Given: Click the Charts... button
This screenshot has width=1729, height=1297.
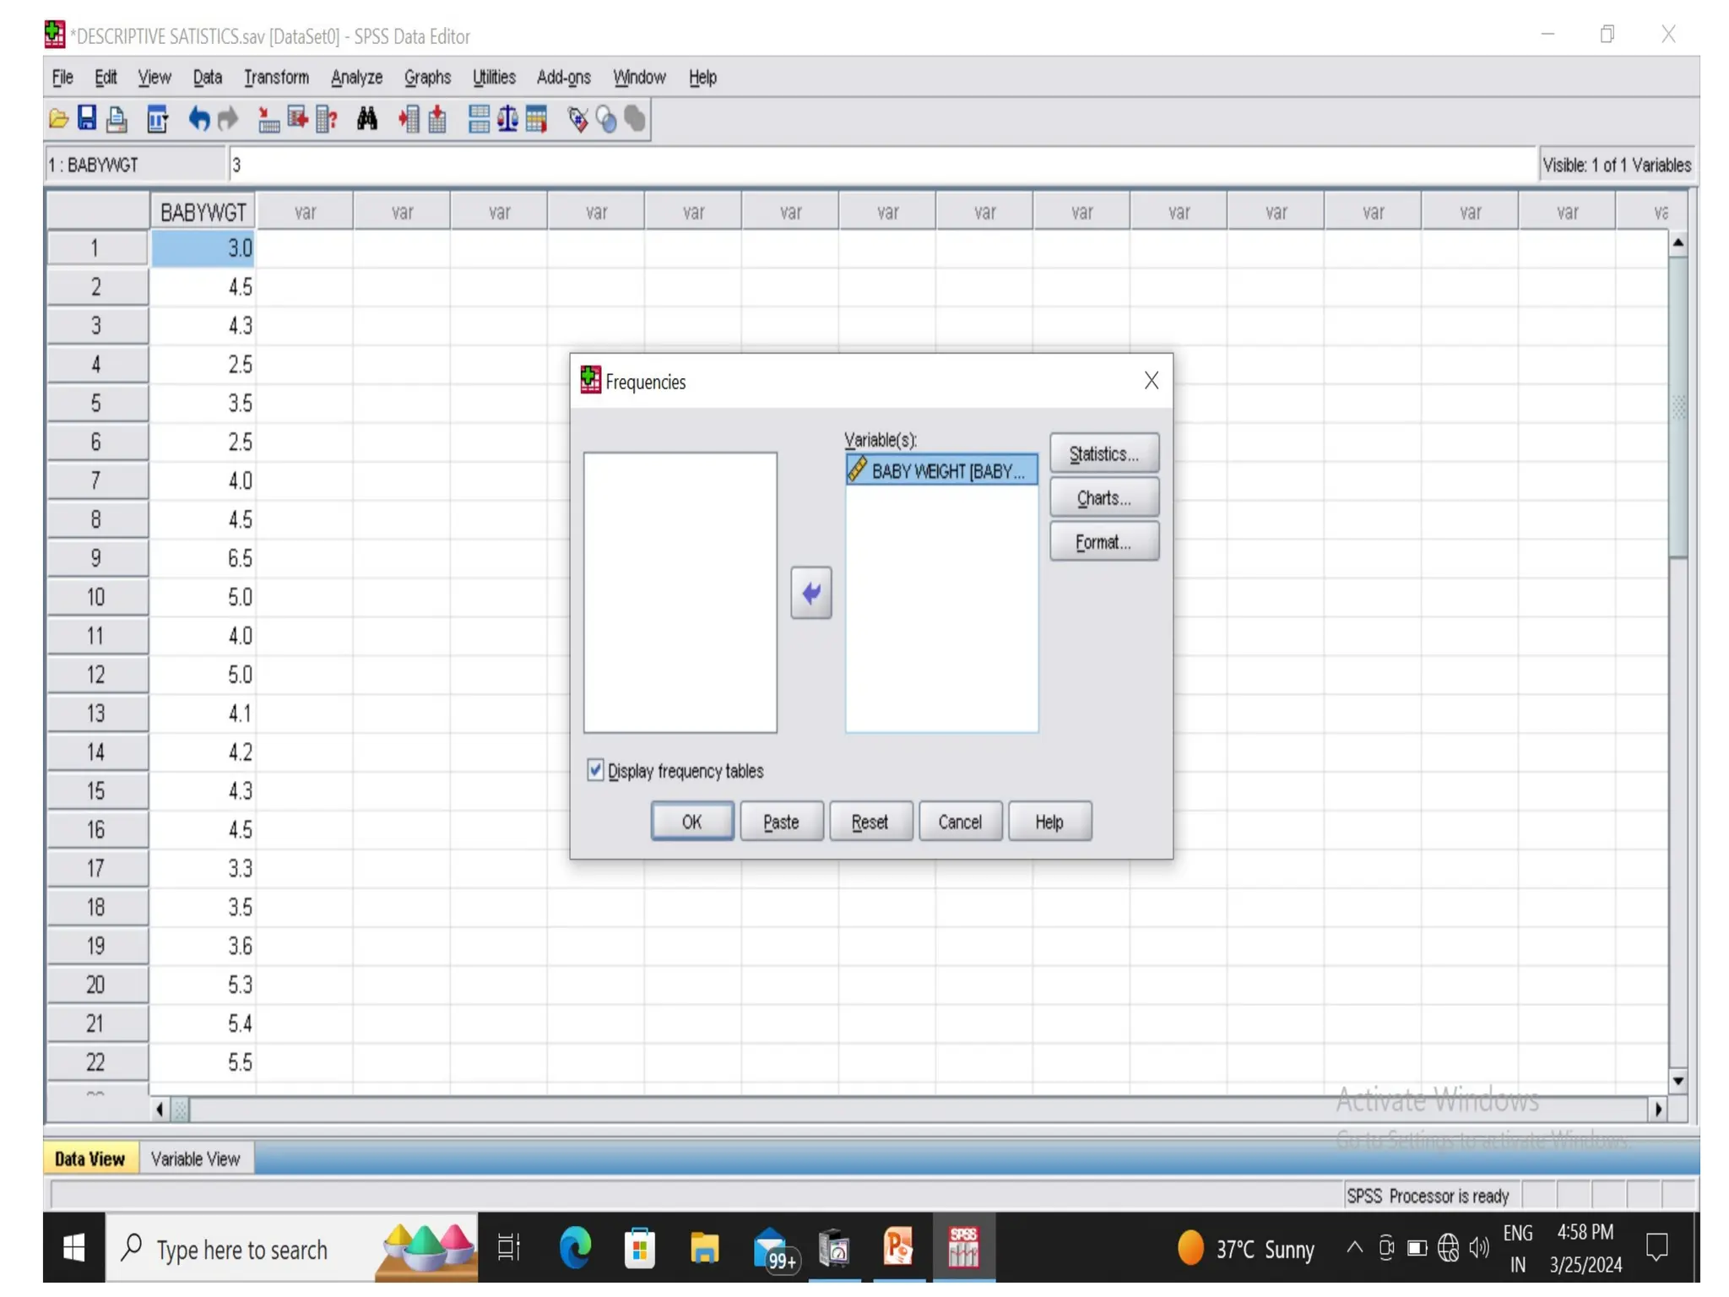Looking at the screenshot, I should click(x=1103, y=497).
